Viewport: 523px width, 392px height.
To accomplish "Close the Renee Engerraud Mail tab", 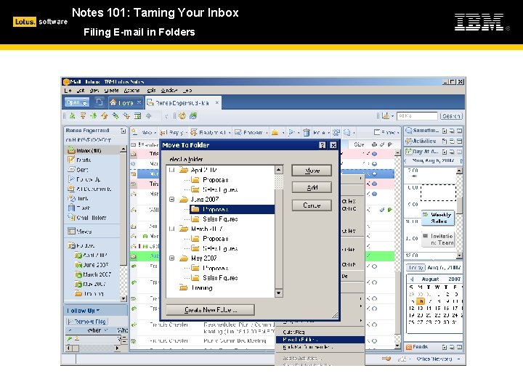I will [216, 102].
